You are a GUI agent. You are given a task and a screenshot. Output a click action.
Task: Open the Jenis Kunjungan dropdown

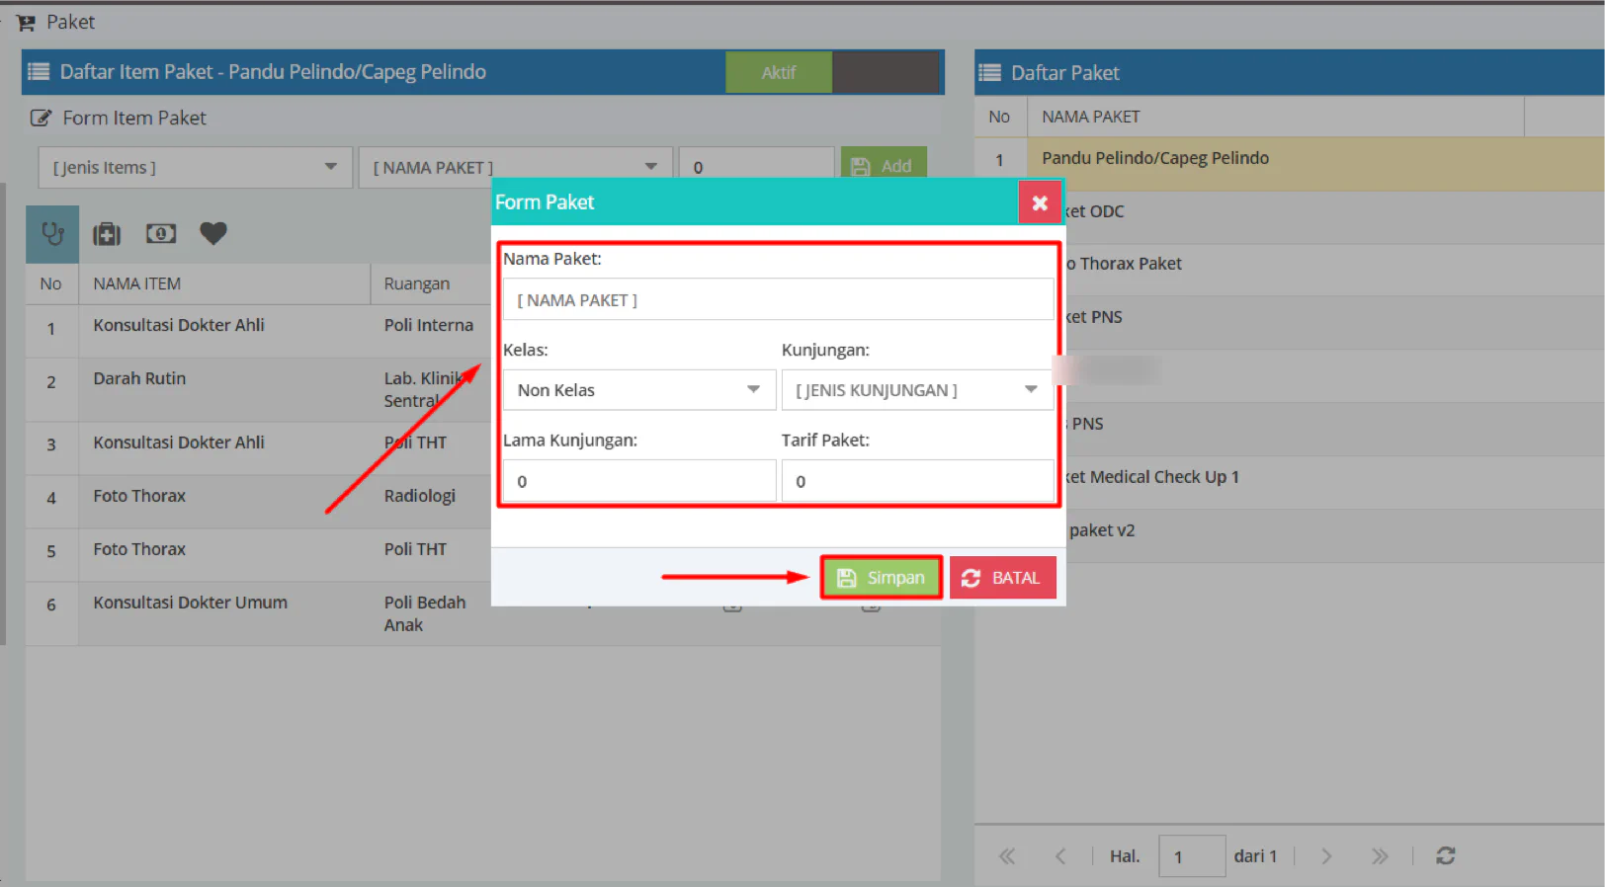(917, 390)
